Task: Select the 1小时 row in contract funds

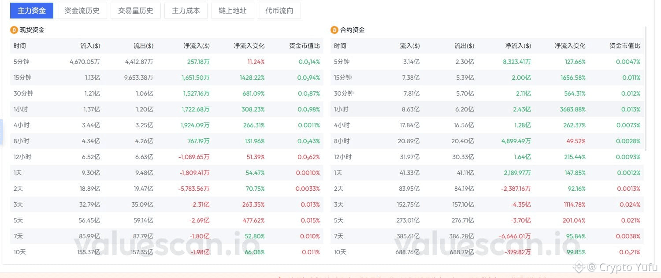Action: point(487,109)
